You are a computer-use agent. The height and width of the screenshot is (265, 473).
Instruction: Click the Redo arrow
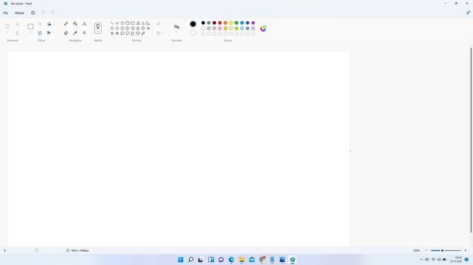point(52,13)
